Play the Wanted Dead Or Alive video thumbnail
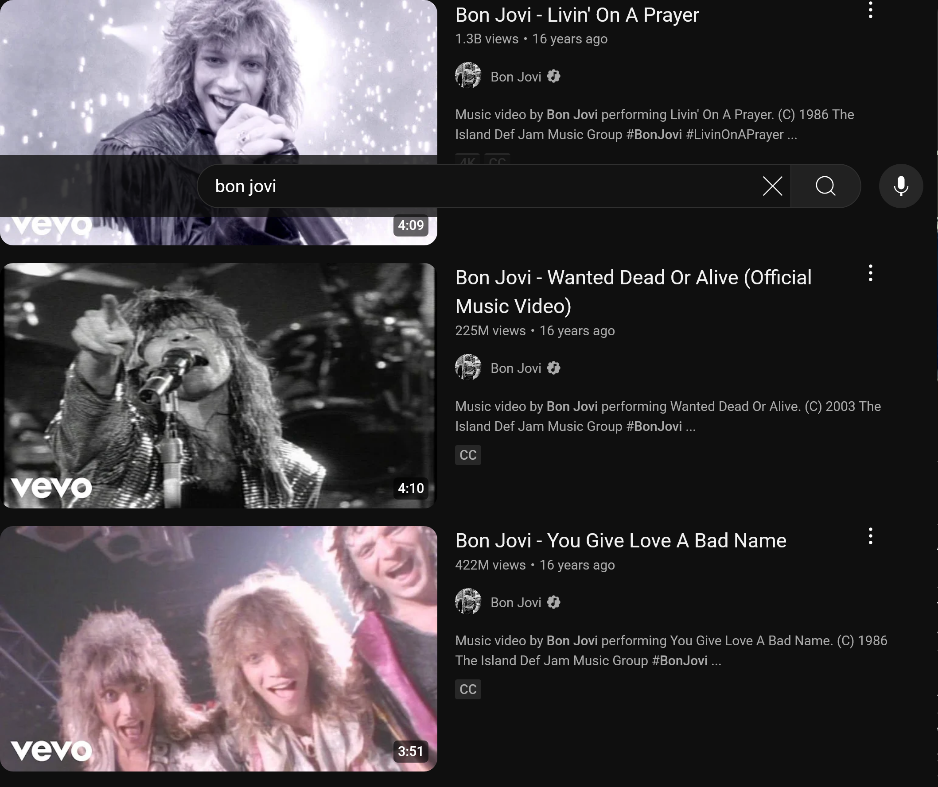This screenshot has height=787, width=938. (x=218, y=386)
